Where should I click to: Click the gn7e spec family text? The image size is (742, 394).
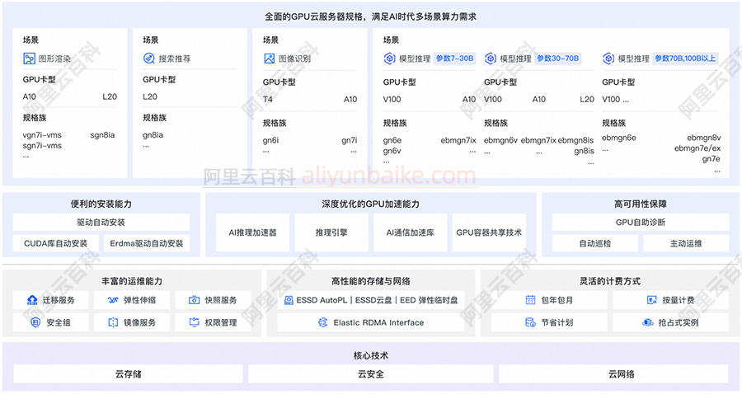(711, 159)
